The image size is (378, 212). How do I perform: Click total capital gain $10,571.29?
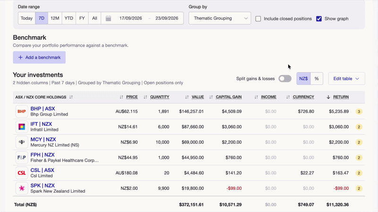pos(231,205)
